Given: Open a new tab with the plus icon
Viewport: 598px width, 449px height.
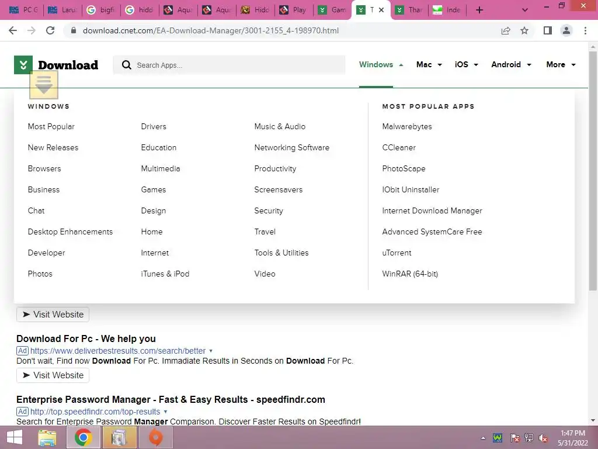Looking at the screenshot, I should click(479, 10).
